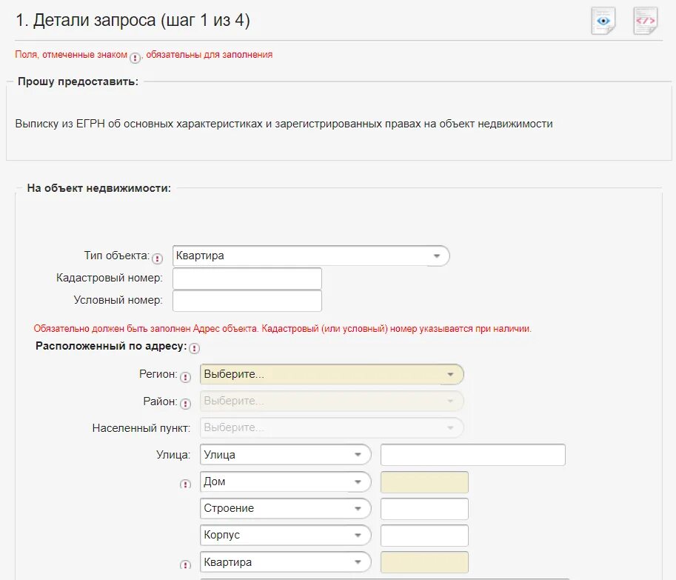676x580 pixels.
Task: Click required mark next to Дом dropdown
Action: tap(185, 484)
